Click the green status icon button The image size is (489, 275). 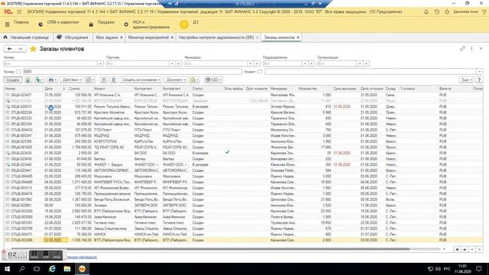pyautogui.click(x=39, y=79)
